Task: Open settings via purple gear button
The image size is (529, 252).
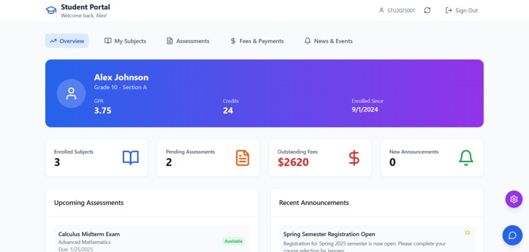Action: pyautogui.click(x=514, y=199)
